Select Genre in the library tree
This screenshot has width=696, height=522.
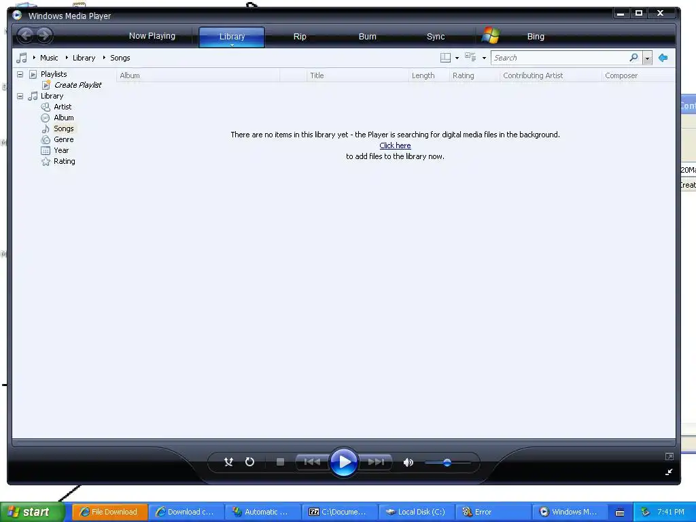point(63,139)
